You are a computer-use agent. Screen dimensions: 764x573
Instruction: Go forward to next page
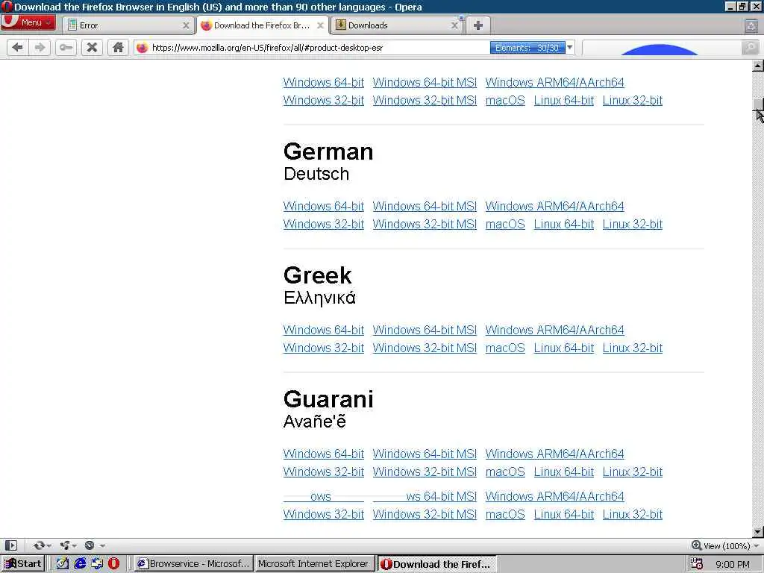(40, 47)
